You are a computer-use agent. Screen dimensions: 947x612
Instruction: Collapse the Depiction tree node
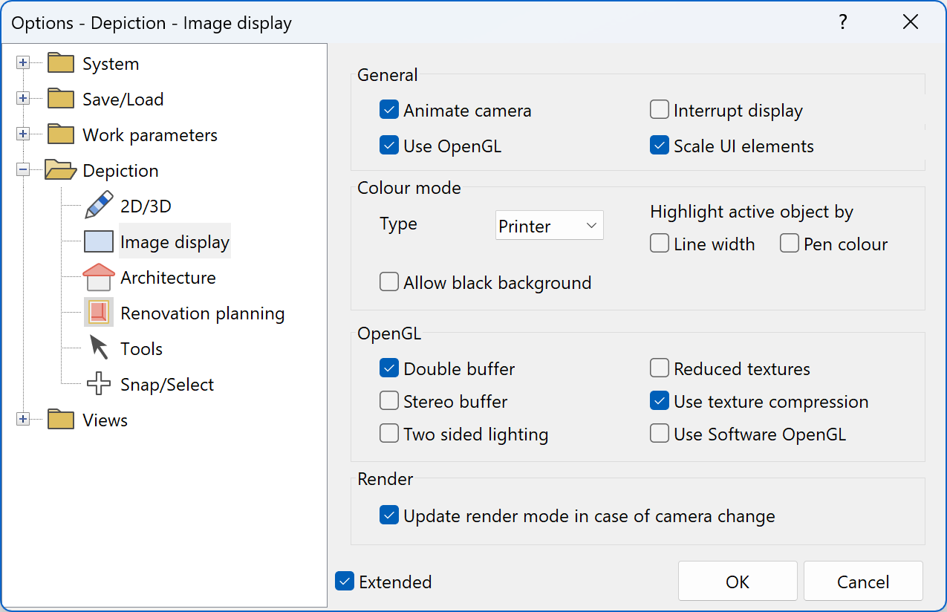pyautogui.click(x=23, y=169)
